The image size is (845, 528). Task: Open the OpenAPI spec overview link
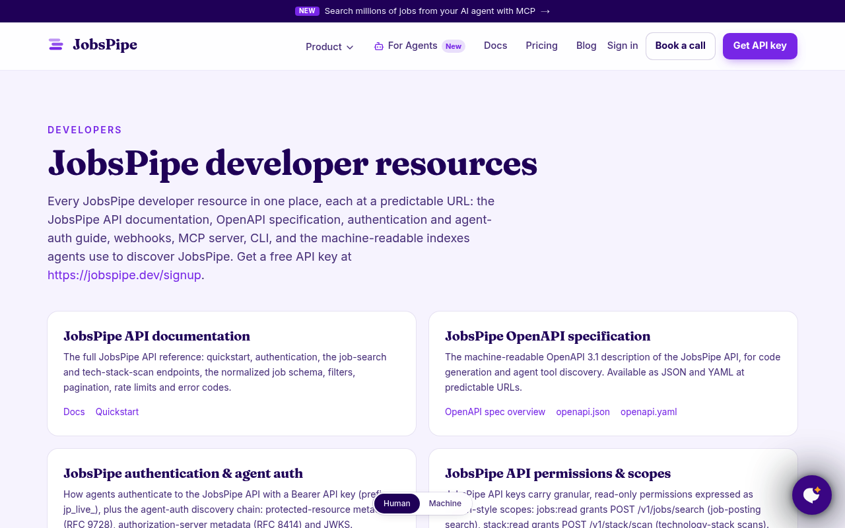(x=495, y=412)
